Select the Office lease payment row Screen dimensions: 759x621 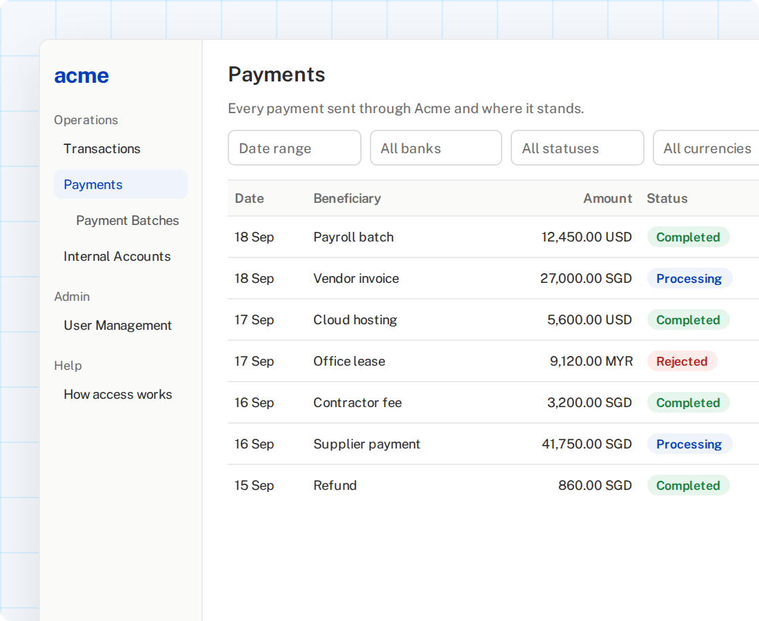(493, 361)
